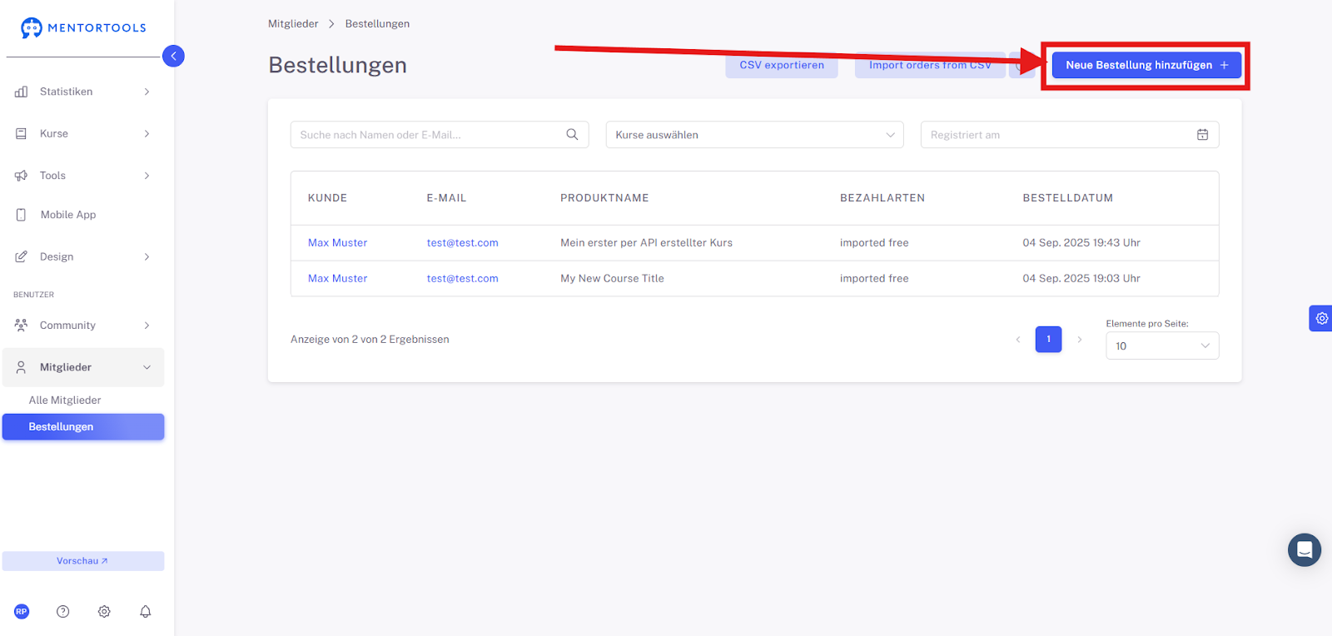Click the Mentortools logo
This screenshot has width=1332, height=636.
(x=83, y=27)
